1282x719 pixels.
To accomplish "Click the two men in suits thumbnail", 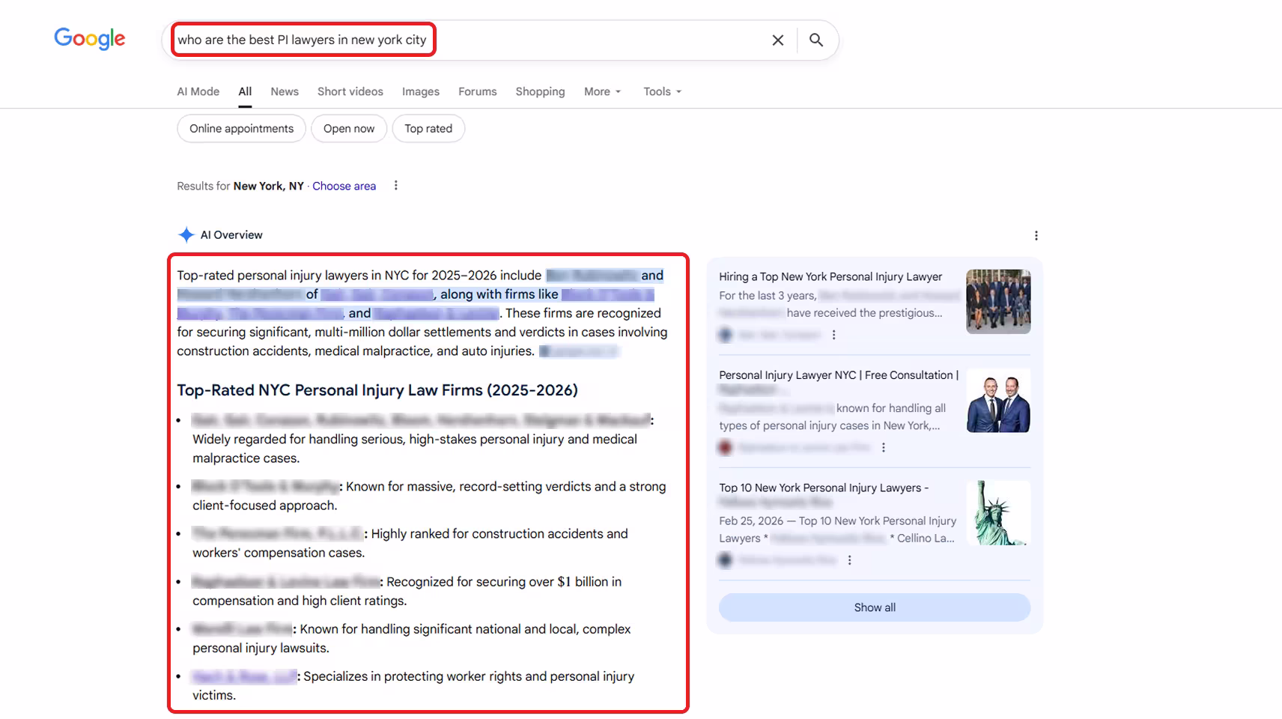I will (x=998, y=400).
